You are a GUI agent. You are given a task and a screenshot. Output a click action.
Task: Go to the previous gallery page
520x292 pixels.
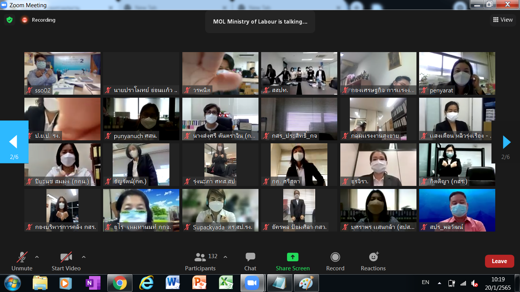(x=14, y=142)
